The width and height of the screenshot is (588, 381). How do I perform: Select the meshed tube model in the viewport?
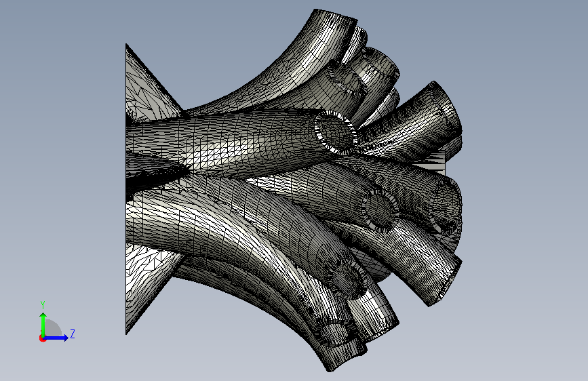[x=294, y=190]
